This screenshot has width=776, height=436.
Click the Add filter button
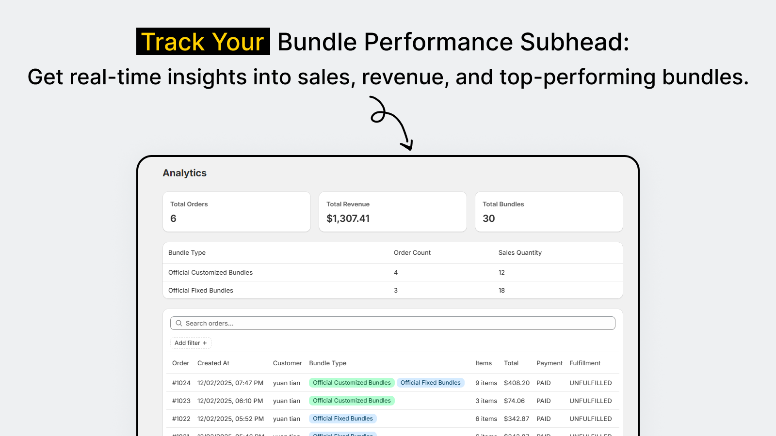click(x=190, y=343)
